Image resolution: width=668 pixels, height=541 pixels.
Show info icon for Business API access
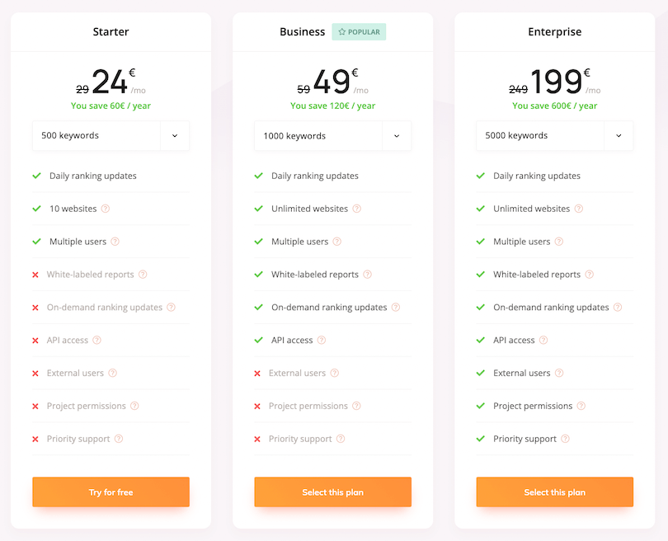(322, 340)
